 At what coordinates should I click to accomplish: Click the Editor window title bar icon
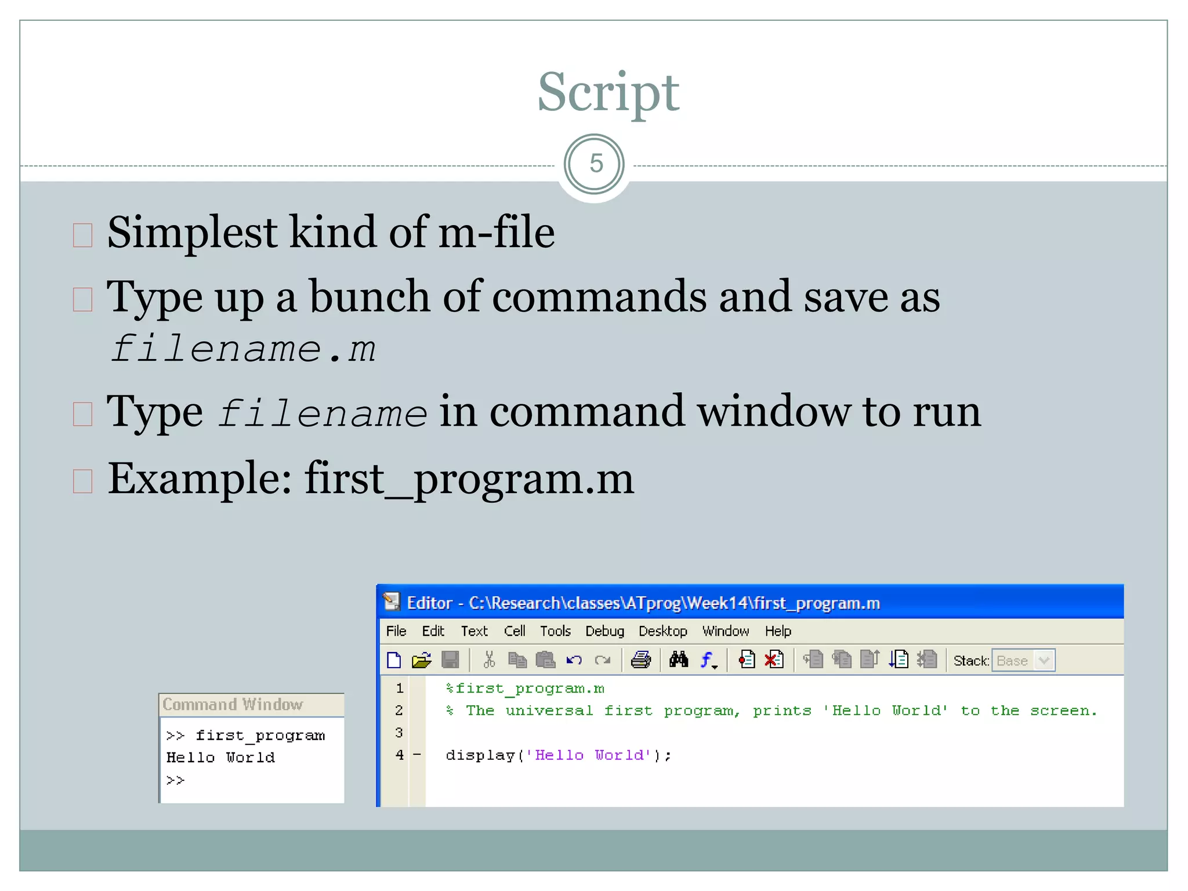(x=392, y=602)
